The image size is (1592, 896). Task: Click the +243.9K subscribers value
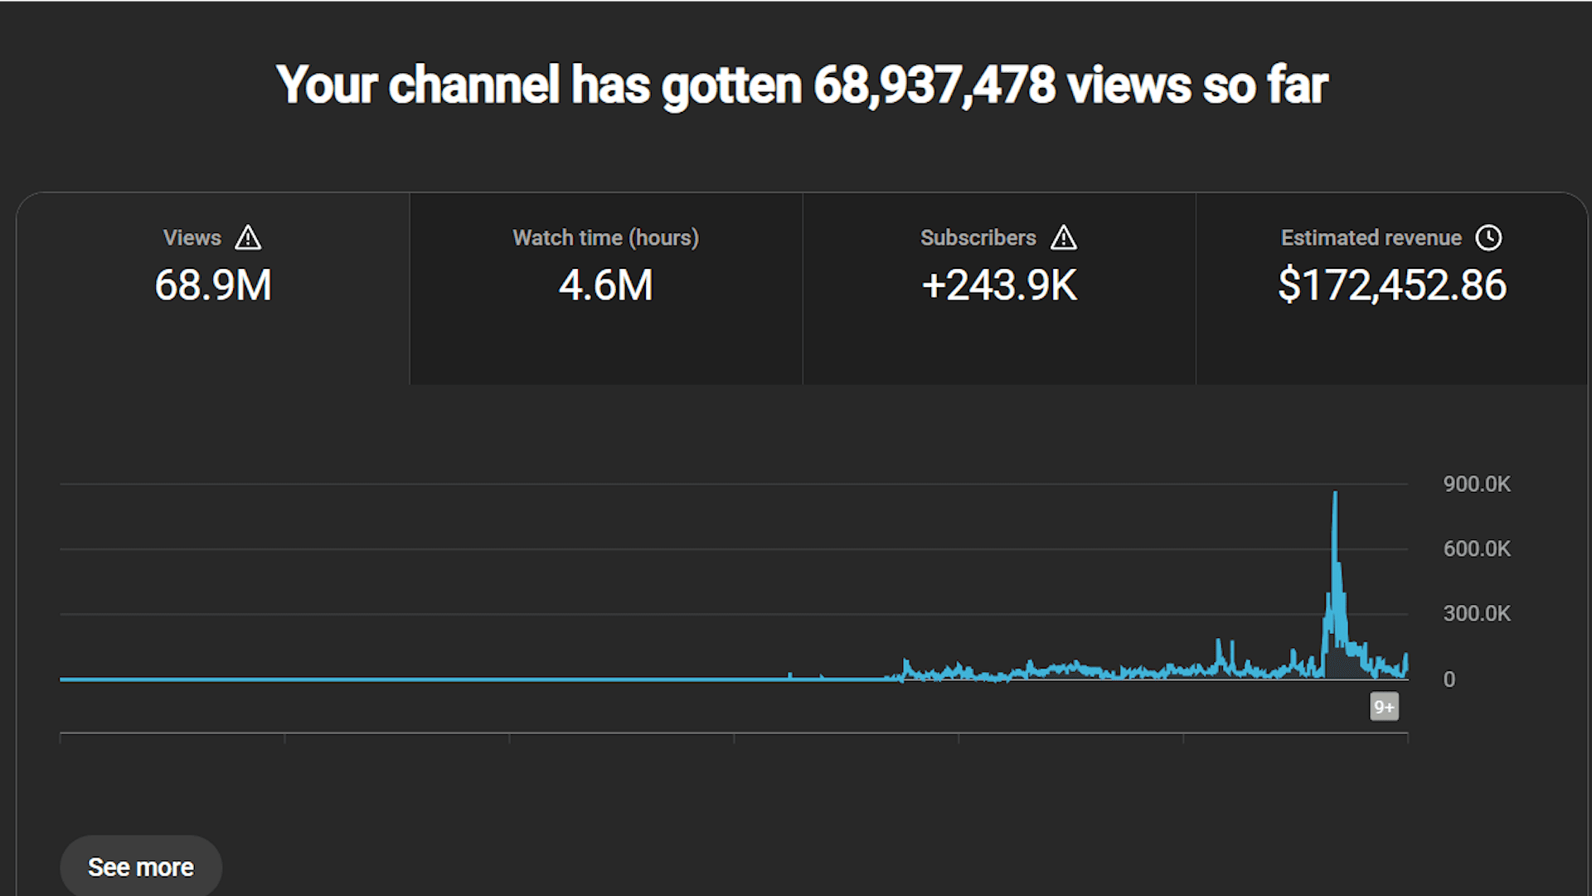[x=999, y=285]
